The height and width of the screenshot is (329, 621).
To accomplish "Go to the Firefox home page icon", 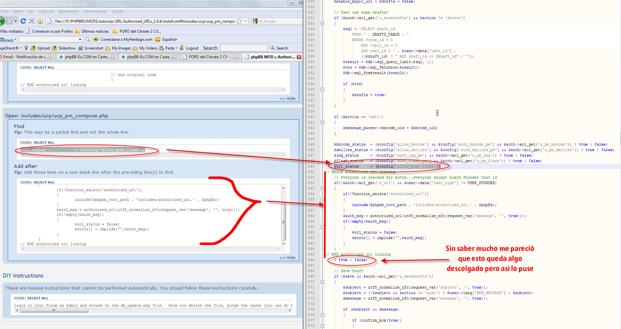I will pyautogui.click(x=40, y=21).
